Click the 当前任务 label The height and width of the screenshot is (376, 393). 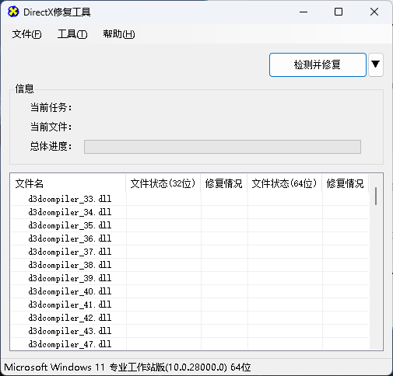[51, 107]
